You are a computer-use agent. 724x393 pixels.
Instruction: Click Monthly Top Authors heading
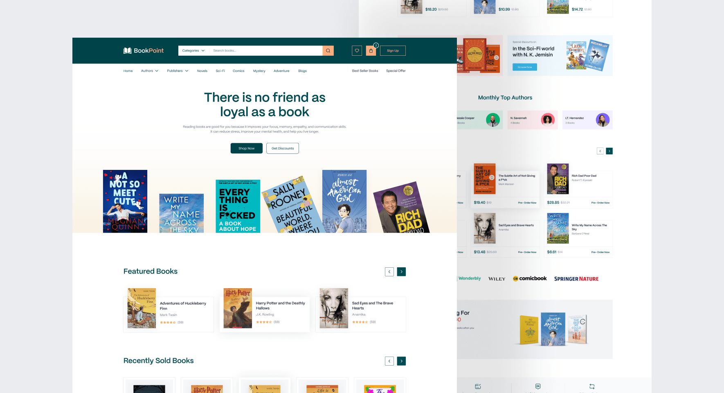pyautogui.click(x=505, y=98)
